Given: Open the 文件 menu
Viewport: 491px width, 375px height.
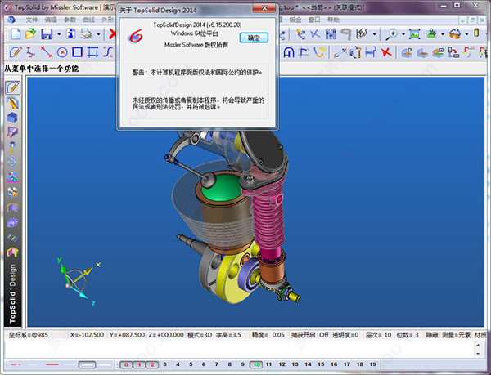Looking at the screenshot, I should [32, 20].
